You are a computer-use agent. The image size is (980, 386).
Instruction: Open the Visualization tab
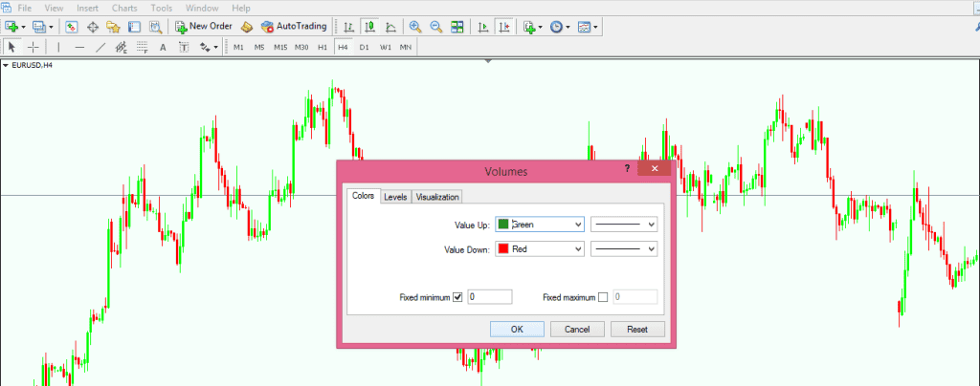coord(437,197)
